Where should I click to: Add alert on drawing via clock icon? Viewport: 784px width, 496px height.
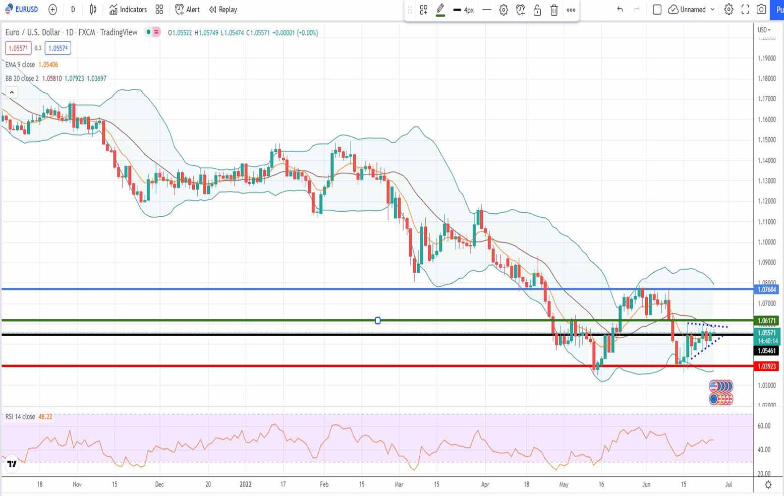pyautogui.click(x=520, y=10)
